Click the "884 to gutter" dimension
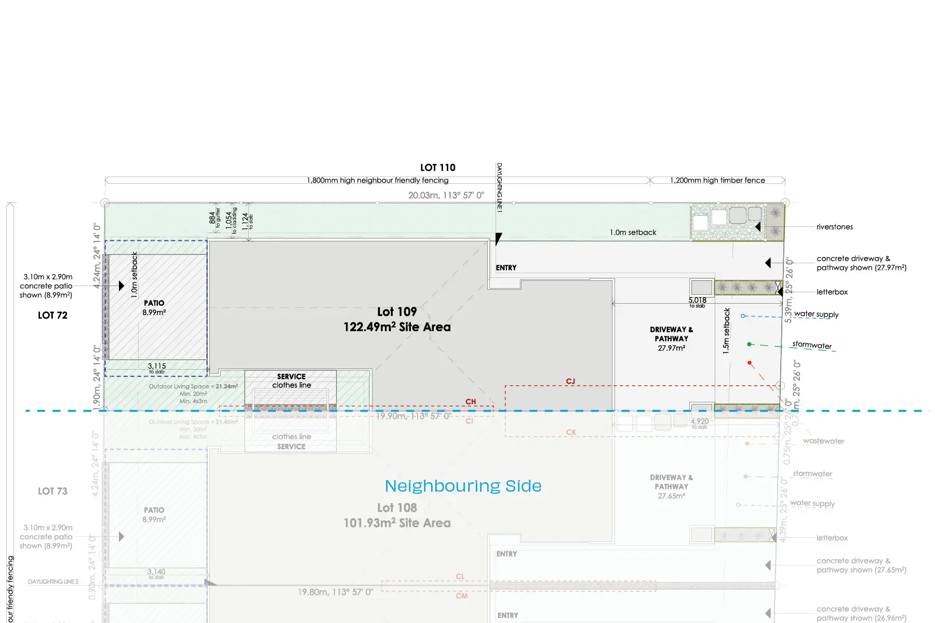 point(215,219)
